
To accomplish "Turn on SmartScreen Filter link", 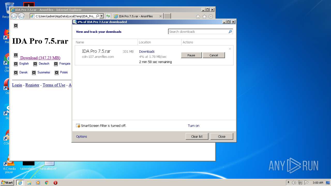I will [x=193, y=126].
